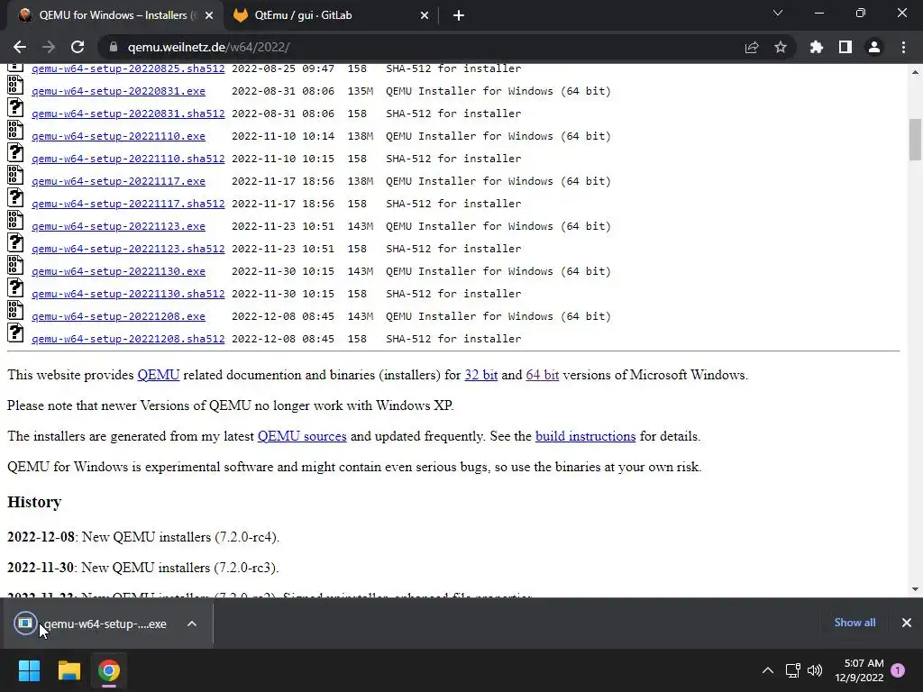Click the page vertical scrollbar thumb
Screen dimensions: 923x692
915,140
